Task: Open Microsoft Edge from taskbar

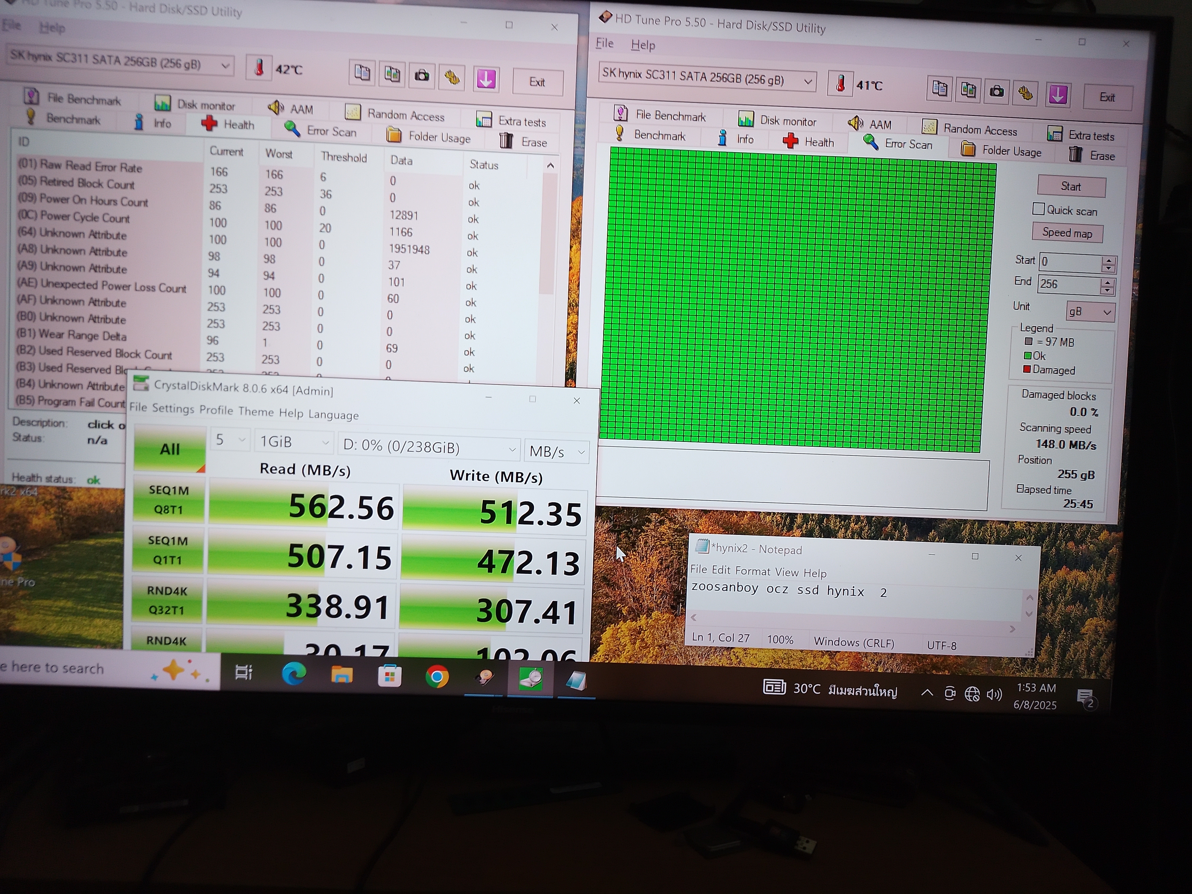Action: point(294,674)
